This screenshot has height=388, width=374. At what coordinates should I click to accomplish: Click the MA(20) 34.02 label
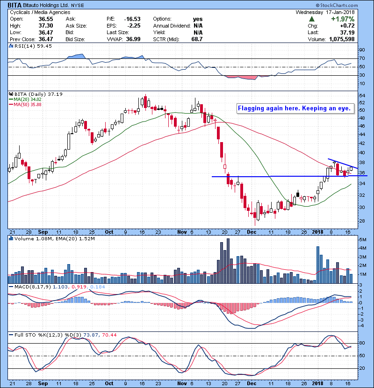click(x=28, y=100)
